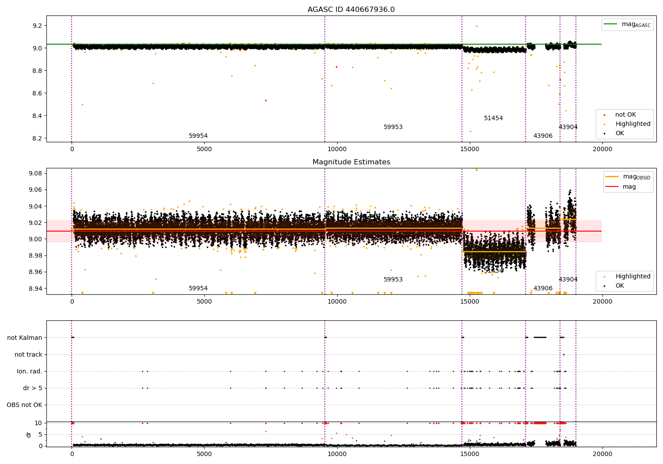Click the 9.2 y-axis tick label
Viewport: 663px width, 464px height.
(x=38, y=26)
